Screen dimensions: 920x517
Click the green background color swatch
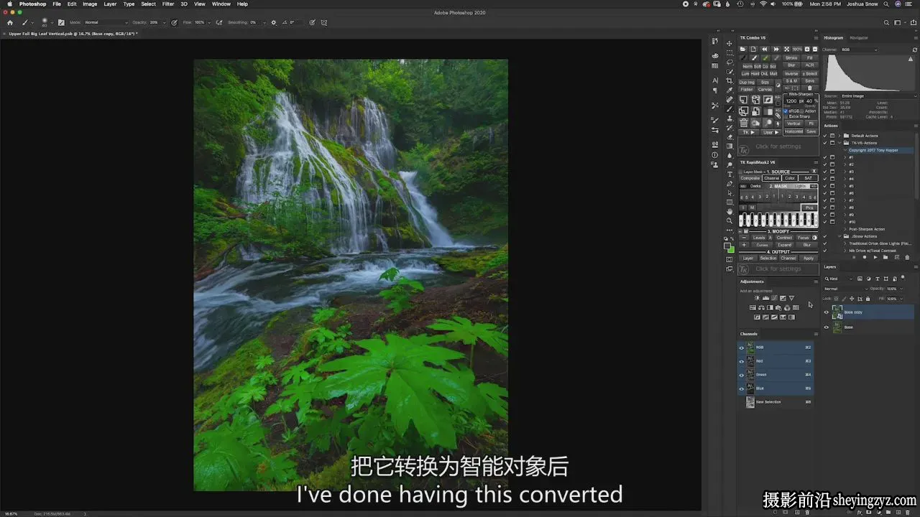pos(732,249)
